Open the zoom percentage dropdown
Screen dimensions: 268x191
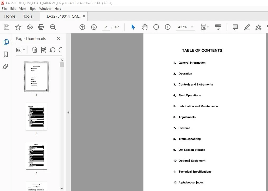[x=192, y=27]
